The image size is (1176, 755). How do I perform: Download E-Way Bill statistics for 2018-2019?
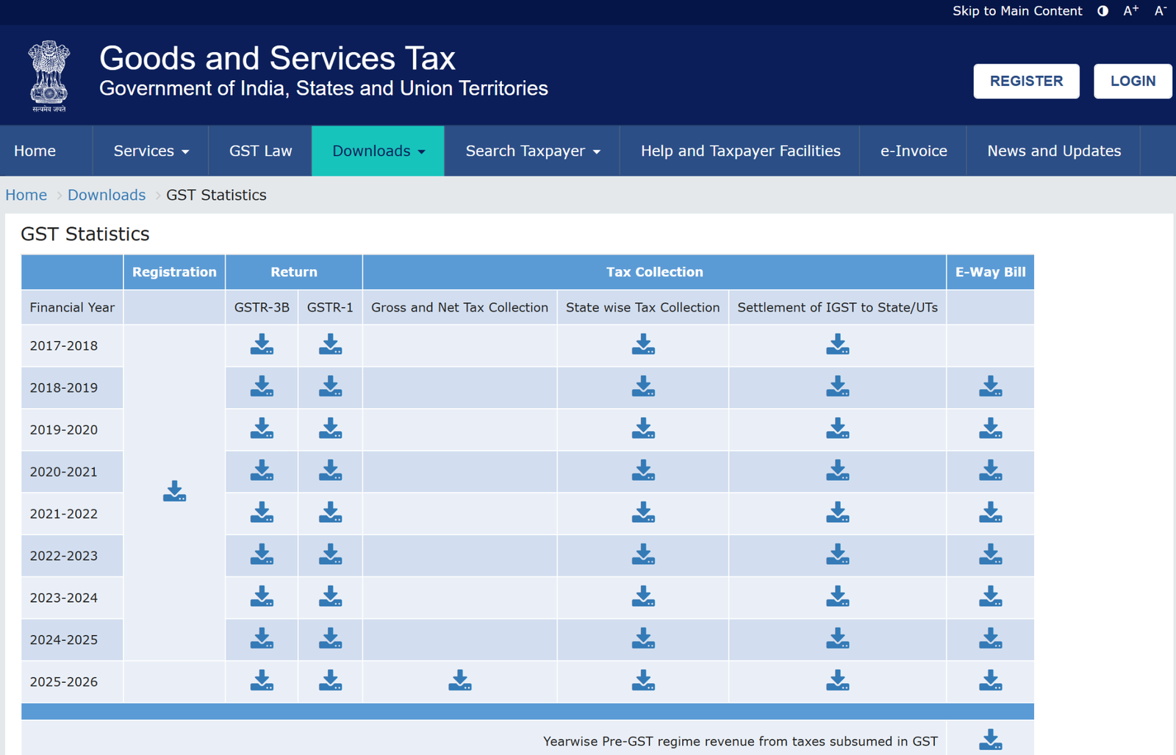coord(990,387)
